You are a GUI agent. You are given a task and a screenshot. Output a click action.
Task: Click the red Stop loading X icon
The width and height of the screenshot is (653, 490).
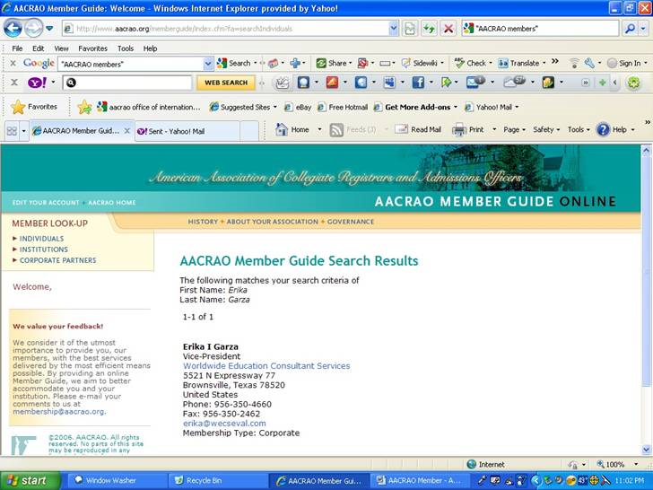[x=448, y=29]
